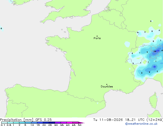
Task: Click the "0.5" legend scale label
Action: (9, 125)
